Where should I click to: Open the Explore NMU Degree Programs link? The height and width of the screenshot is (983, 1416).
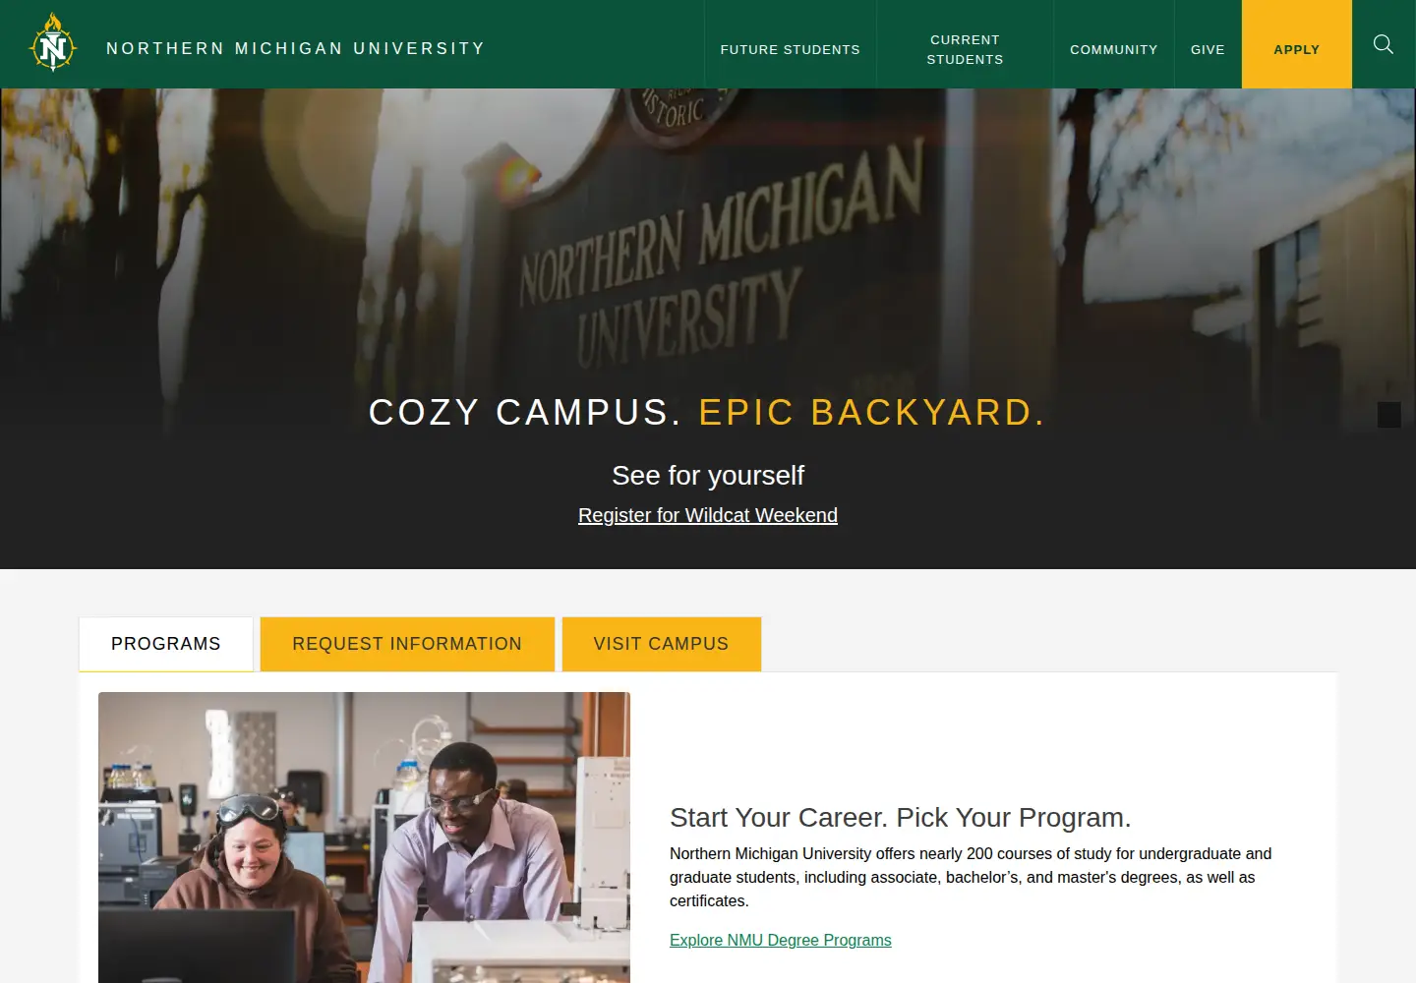coord(781,940)
